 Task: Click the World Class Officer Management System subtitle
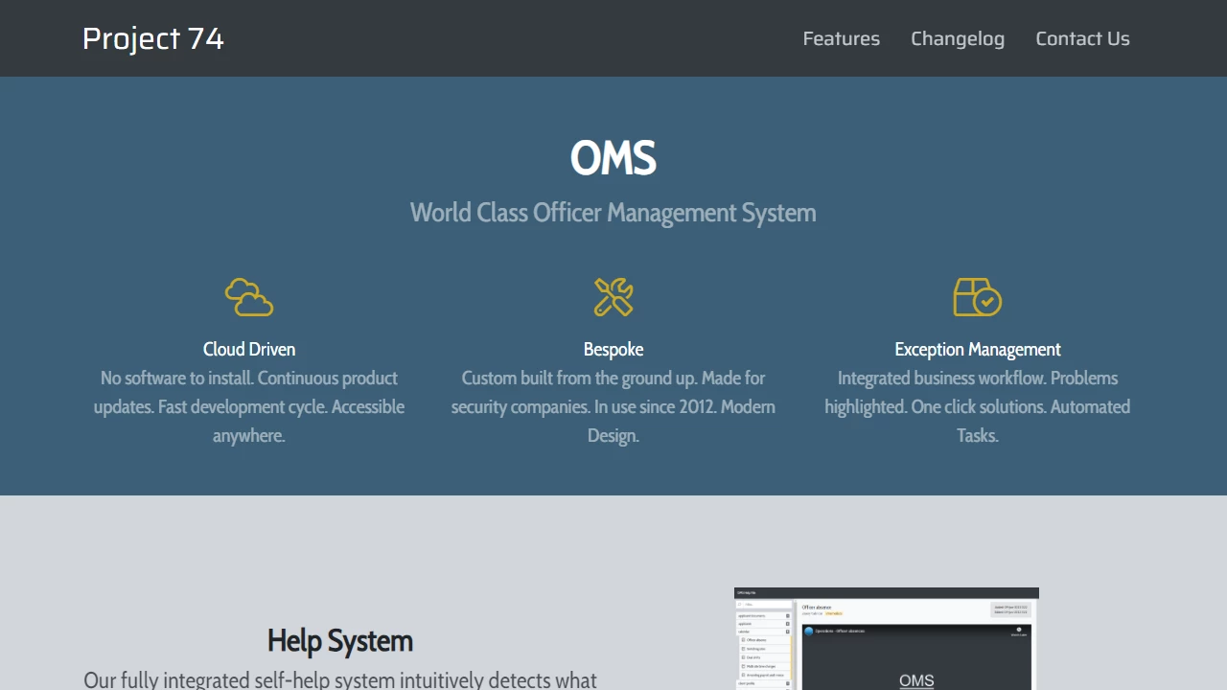tap(613, 213)
